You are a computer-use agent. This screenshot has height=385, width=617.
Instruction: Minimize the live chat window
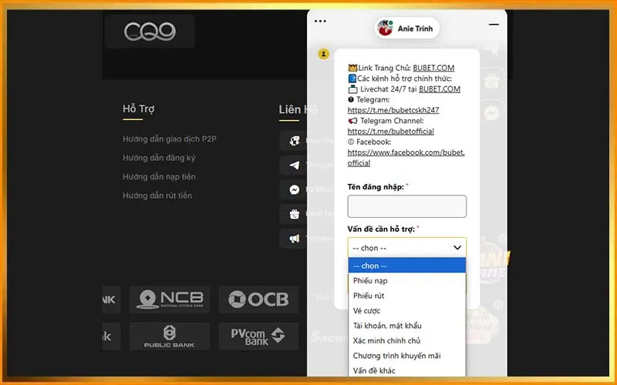point(494,25)
